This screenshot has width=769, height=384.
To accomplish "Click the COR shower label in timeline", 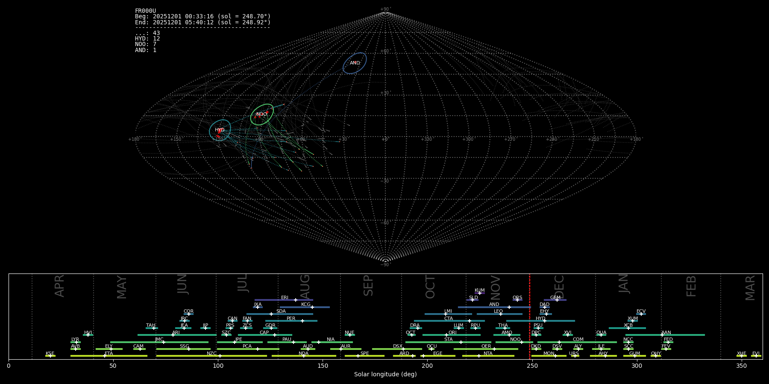I will coord(189,311).
